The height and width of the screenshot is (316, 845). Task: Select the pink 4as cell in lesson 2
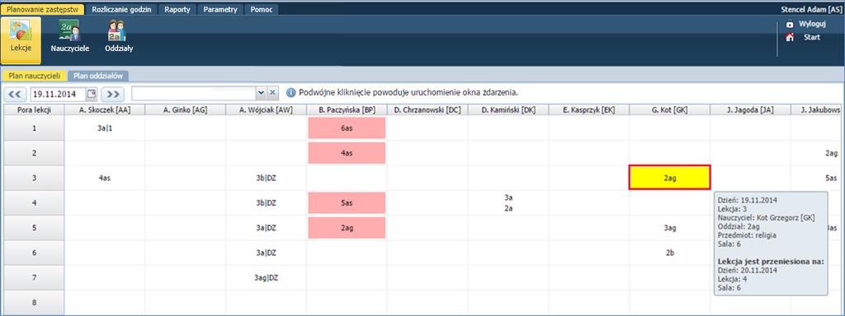click(x=347, y=153)
